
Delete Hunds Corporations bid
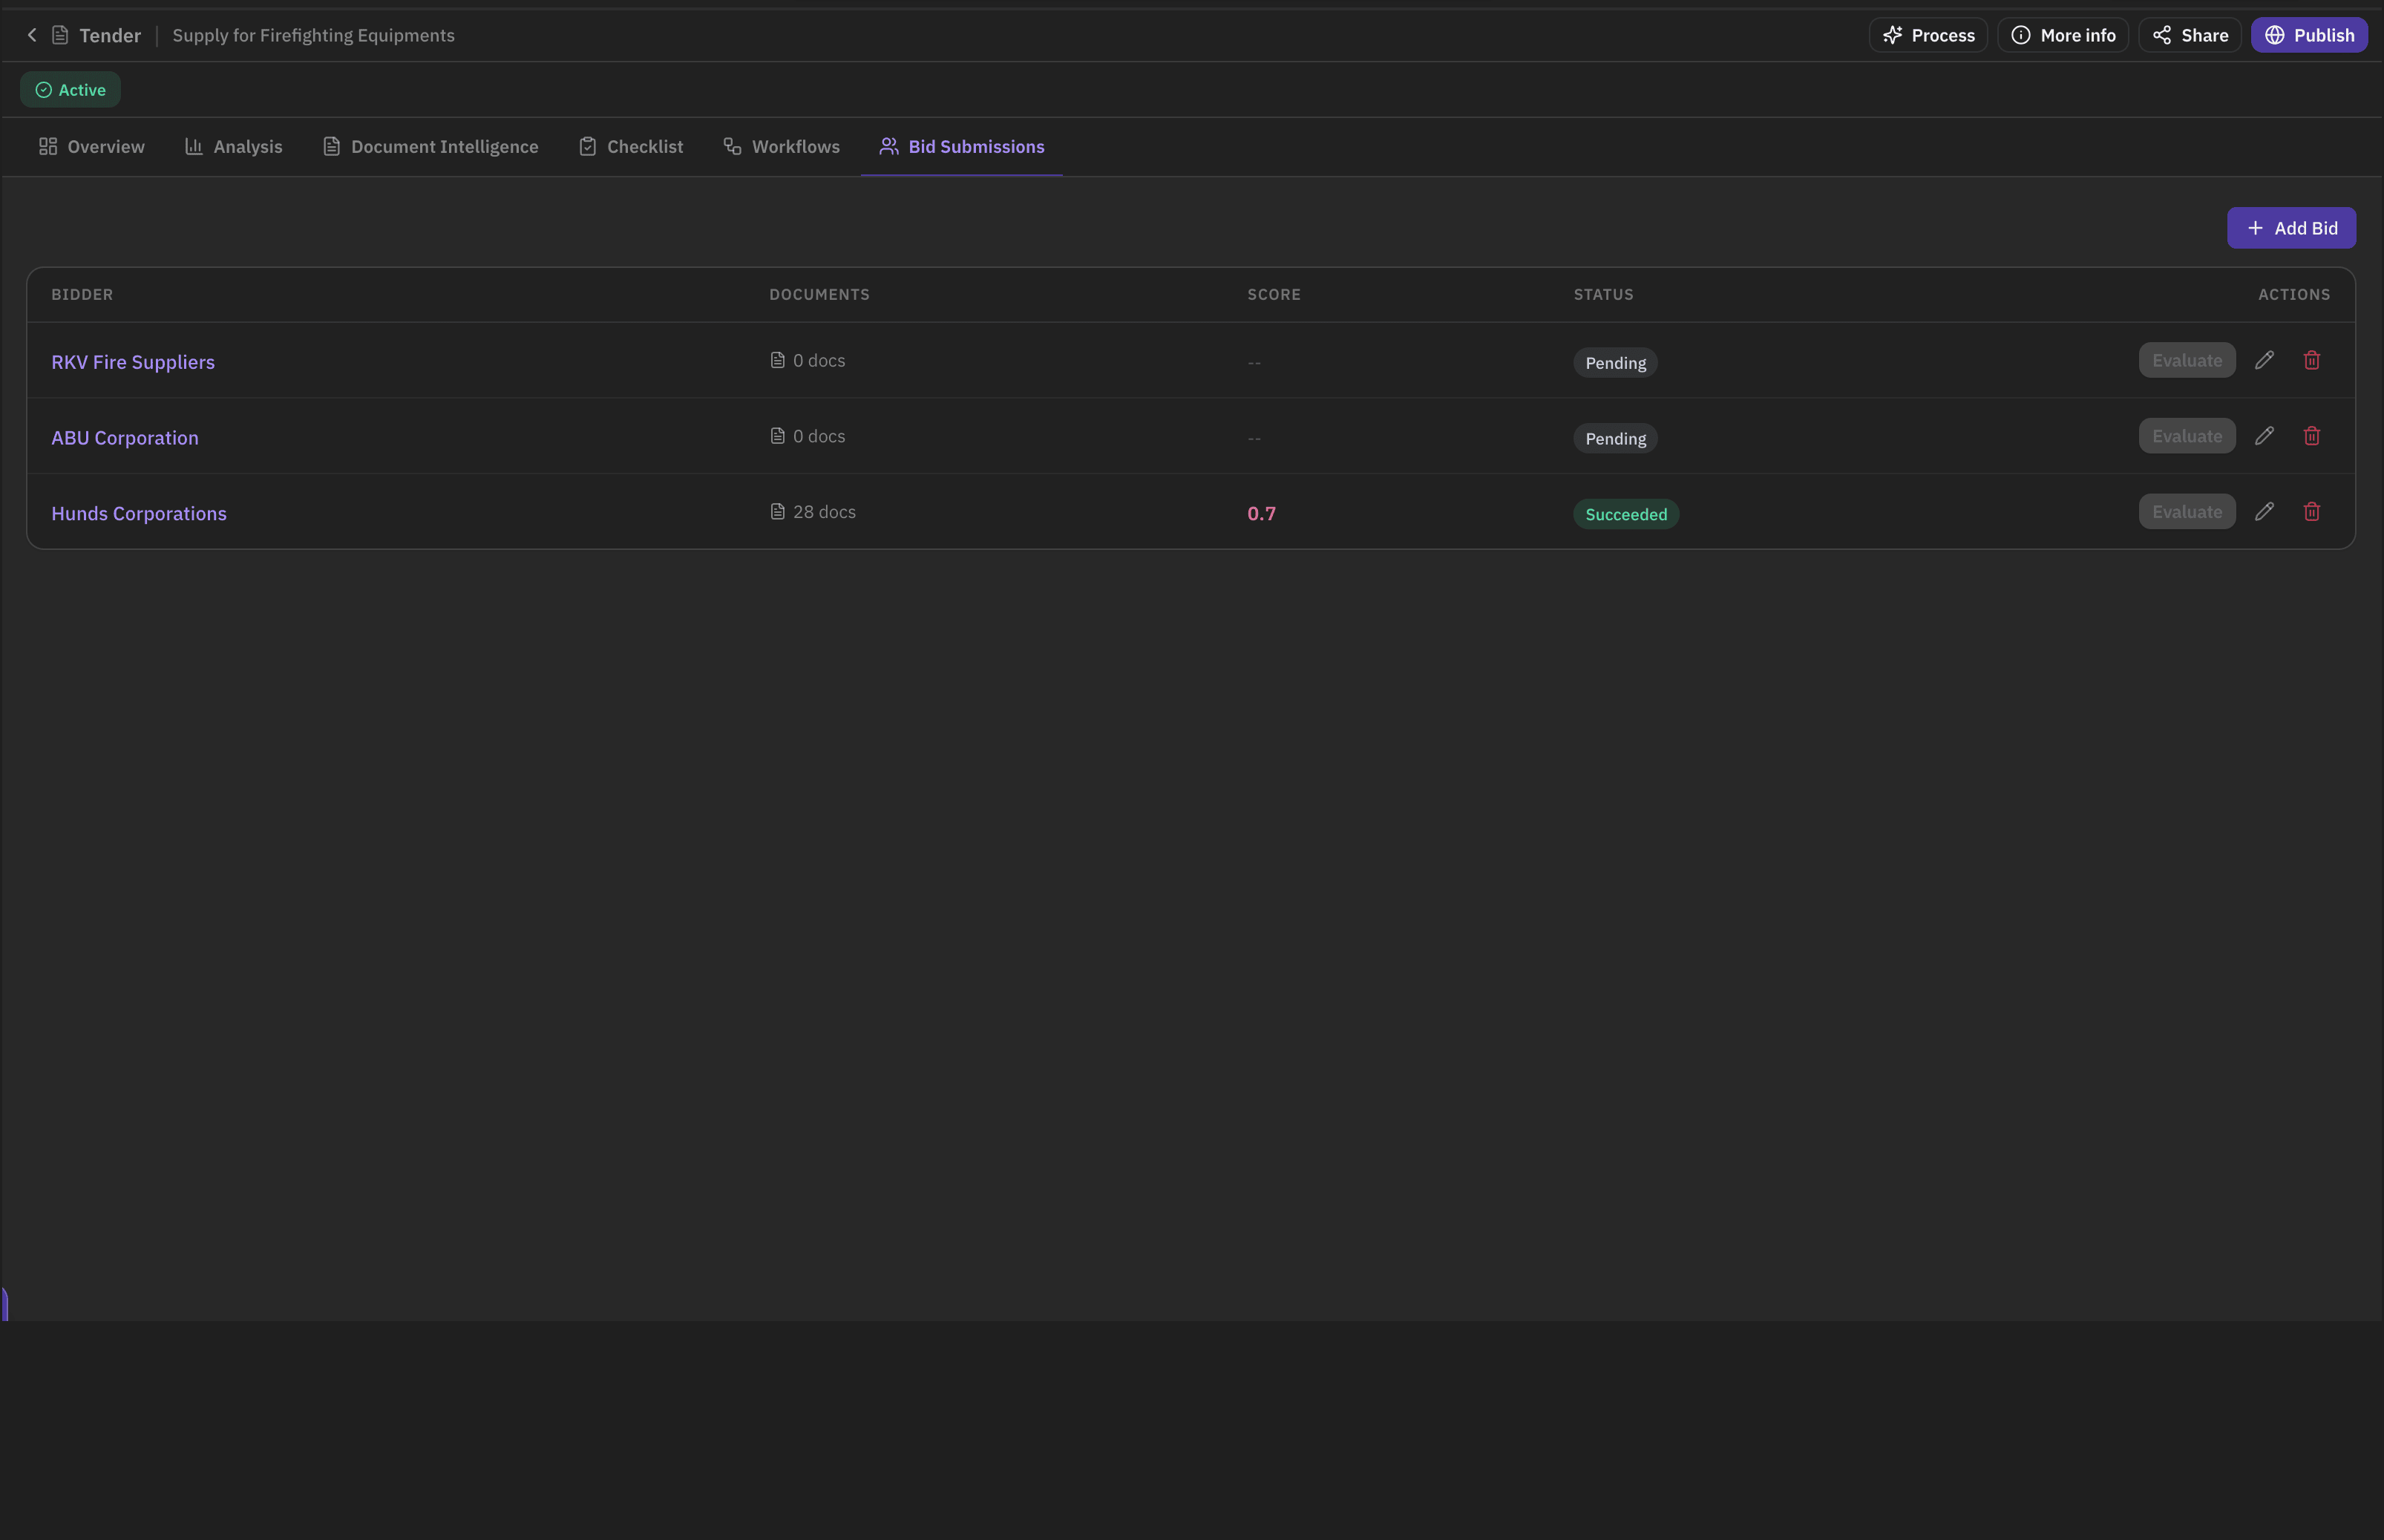(x=2312, y=512)
